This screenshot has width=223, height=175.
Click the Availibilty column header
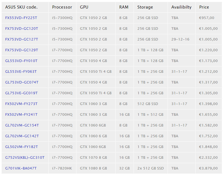click(181, 7)
